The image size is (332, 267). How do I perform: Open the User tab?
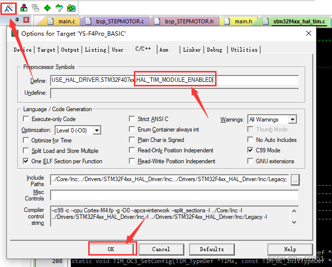tap(120, 50)
